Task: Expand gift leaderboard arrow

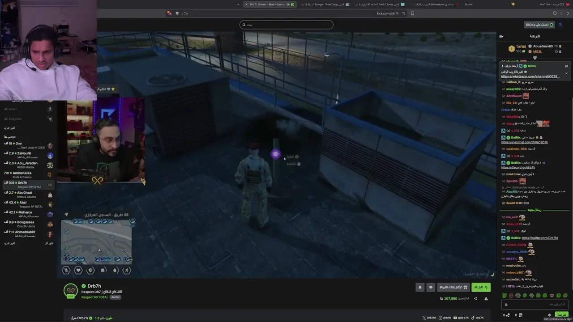Action: click(x=535, y=58)
